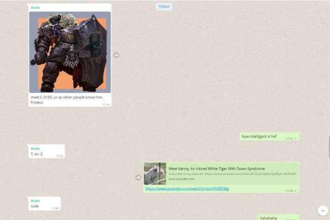Select the 'rude' message text
The image size is (330, 220).
coord(35,206)
